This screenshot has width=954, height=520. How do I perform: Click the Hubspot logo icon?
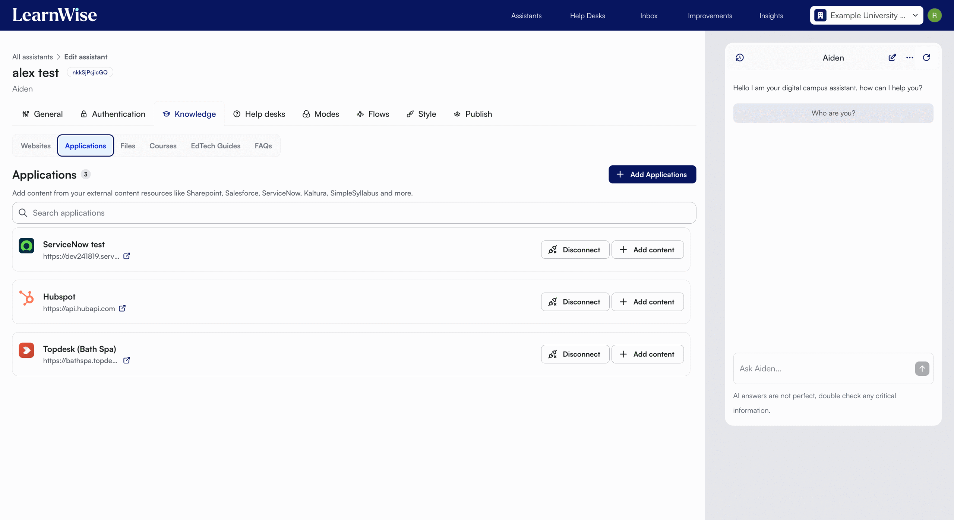26,298
